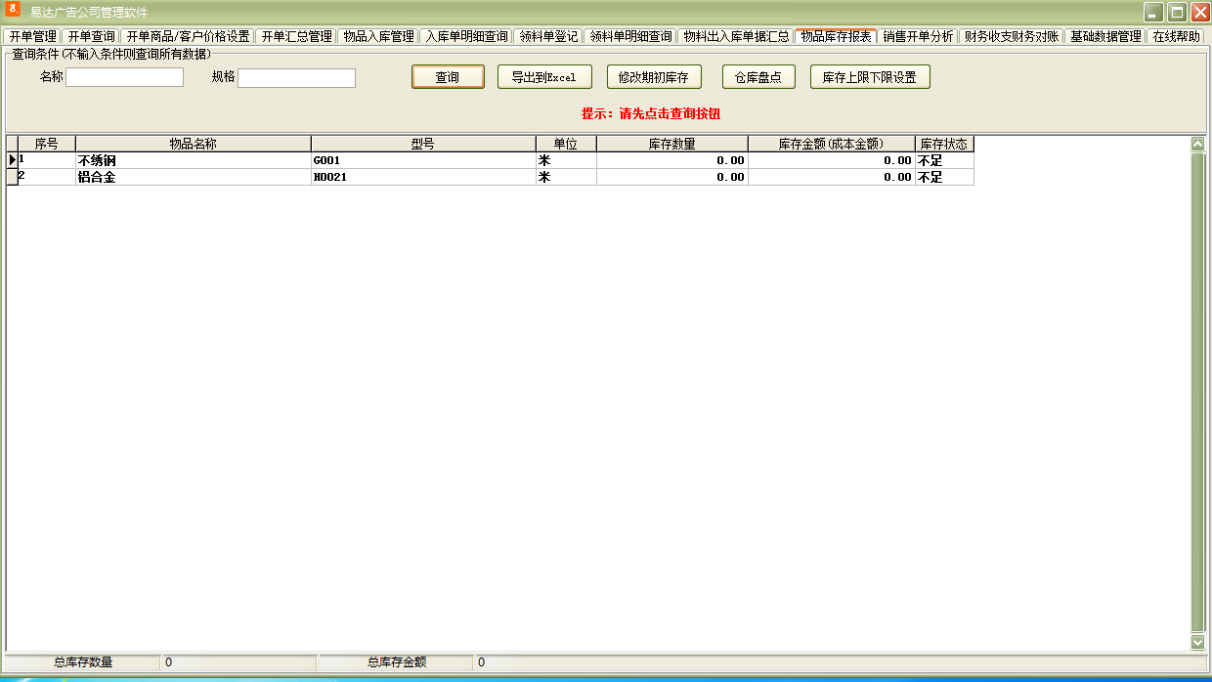Click row indicator arrow for row 1
Screen dimensions: 1212x682
point(12,160)
